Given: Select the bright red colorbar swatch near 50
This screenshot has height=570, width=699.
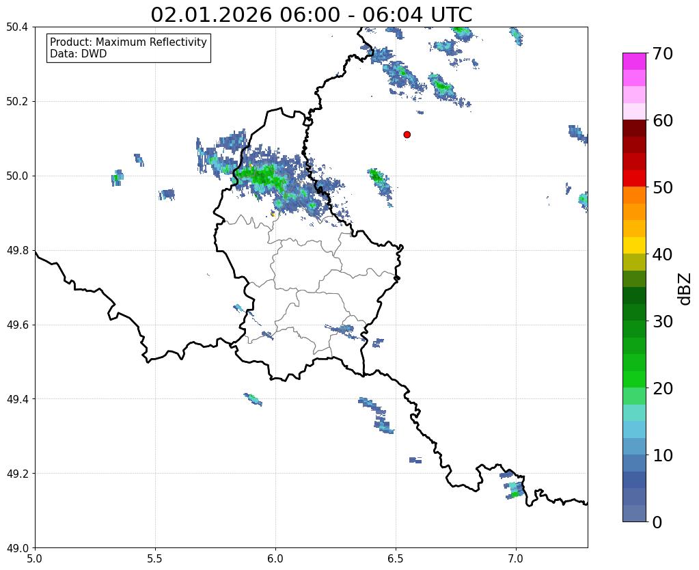Looking at the screenshot, I should [634, 178].
